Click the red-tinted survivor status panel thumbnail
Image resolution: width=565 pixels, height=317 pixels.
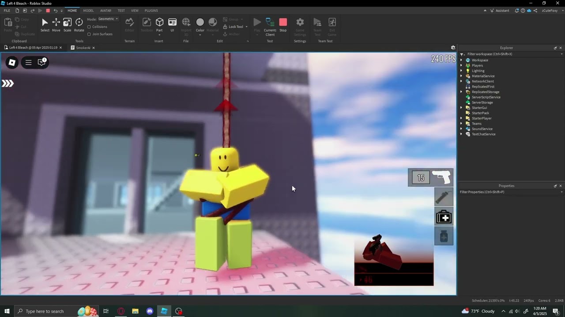tap(394, 260)
